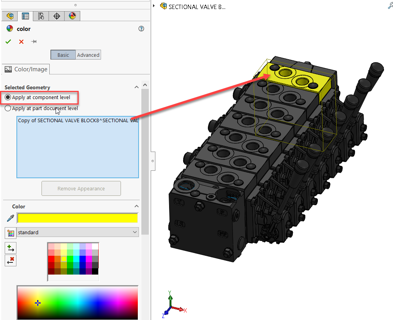The height and width of the screenshot is (320, 393).
Task: Choose the pure blue palette swatch
Action: click(x=83, y=259)
